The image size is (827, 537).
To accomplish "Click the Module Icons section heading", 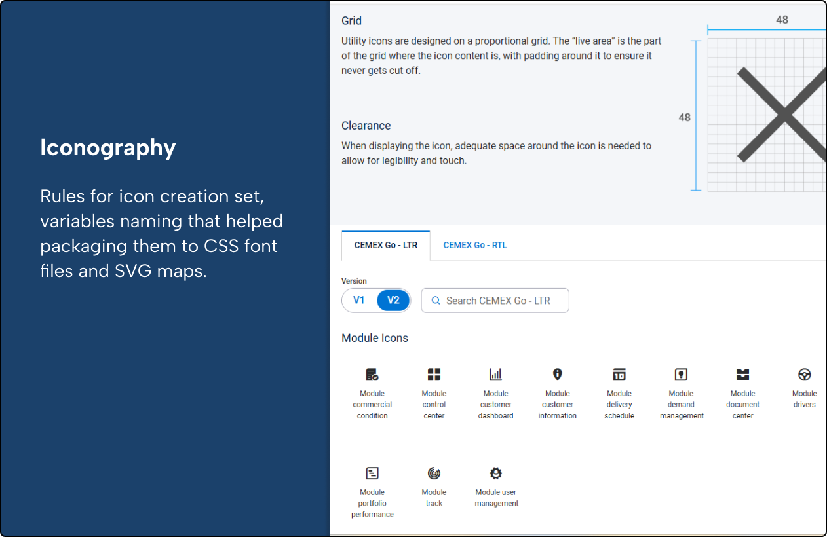I will [x=375, y=338].
